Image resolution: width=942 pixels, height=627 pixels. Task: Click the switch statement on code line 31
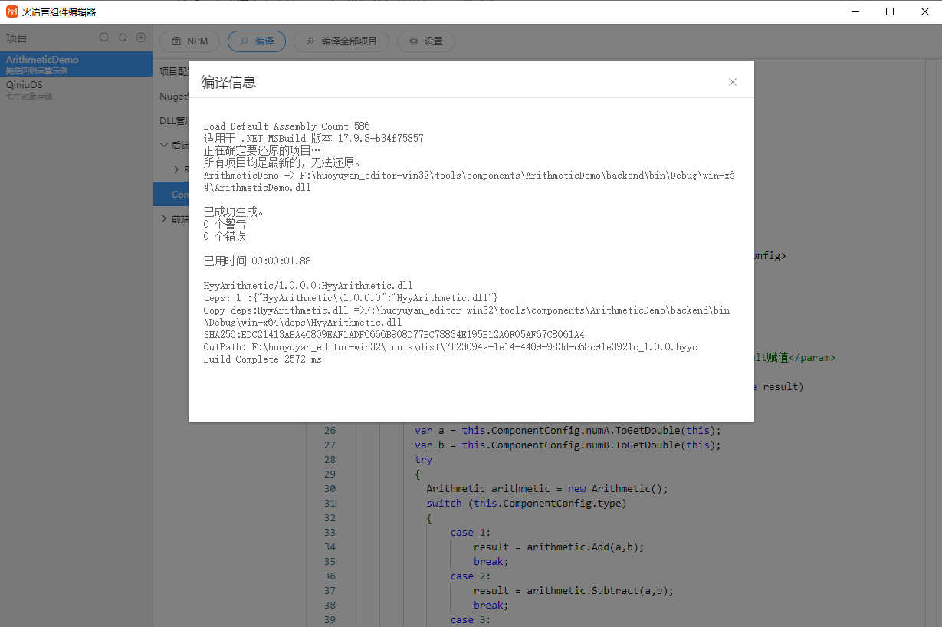coord(445,503)
